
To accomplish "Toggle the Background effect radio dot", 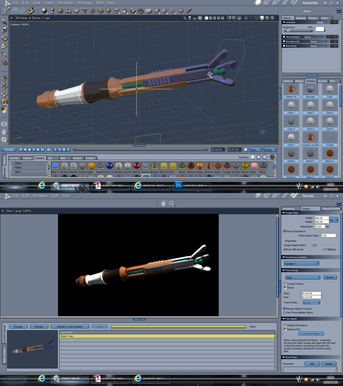I will coord(284,41).
